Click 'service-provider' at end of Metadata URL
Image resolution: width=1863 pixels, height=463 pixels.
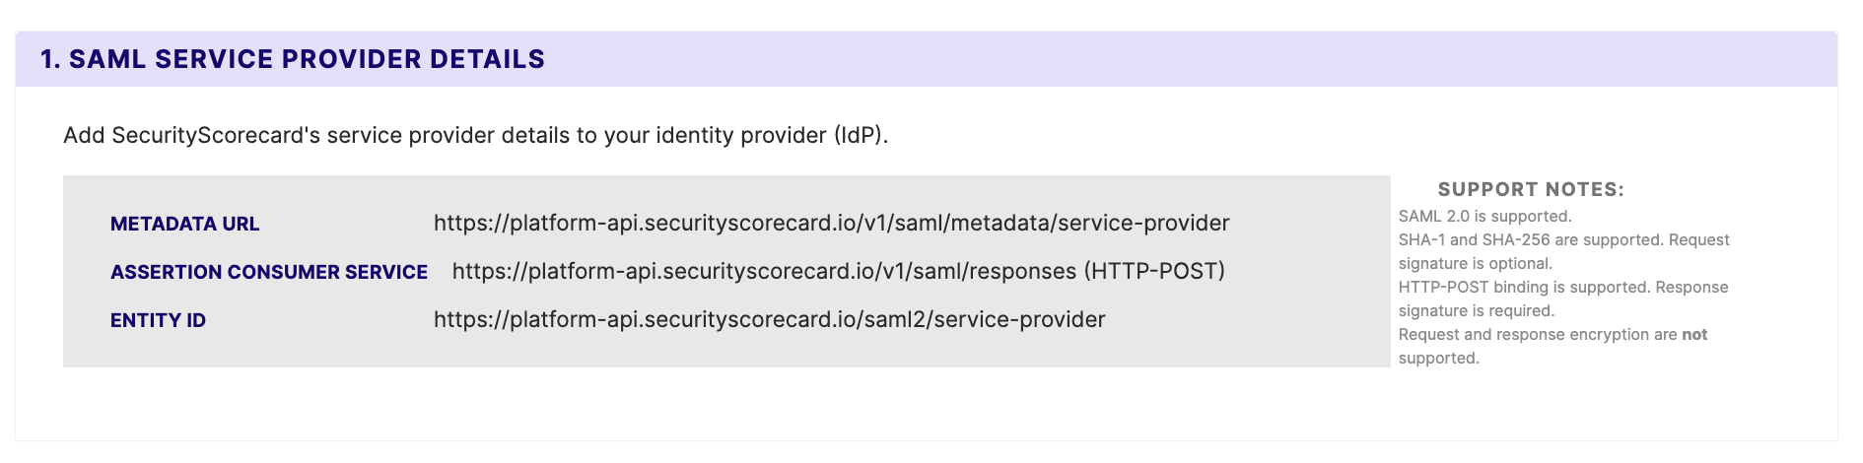(1146, 224)
